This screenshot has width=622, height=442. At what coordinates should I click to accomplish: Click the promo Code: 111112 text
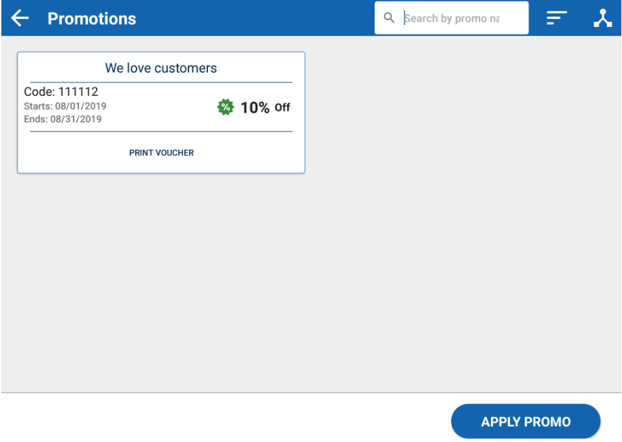tap(61, 92)
